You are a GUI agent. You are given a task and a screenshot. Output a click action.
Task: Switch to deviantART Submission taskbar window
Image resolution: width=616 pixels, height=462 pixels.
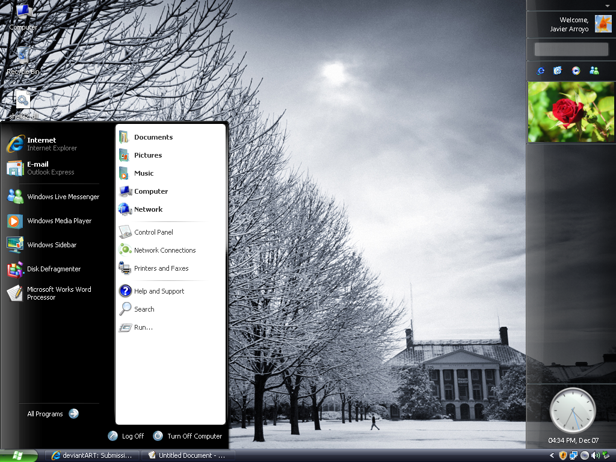click(92, 456)
